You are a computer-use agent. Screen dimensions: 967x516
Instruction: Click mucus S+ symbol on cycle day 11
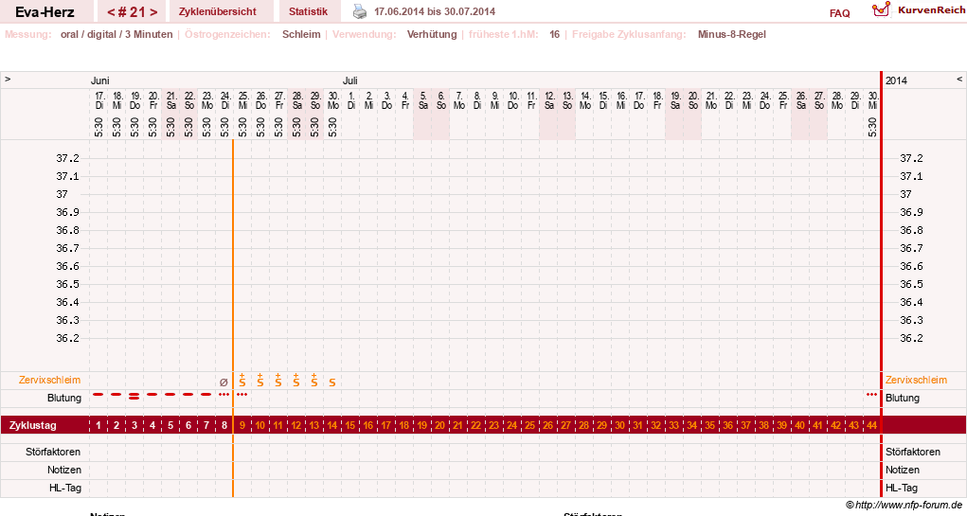coord(278,380)
